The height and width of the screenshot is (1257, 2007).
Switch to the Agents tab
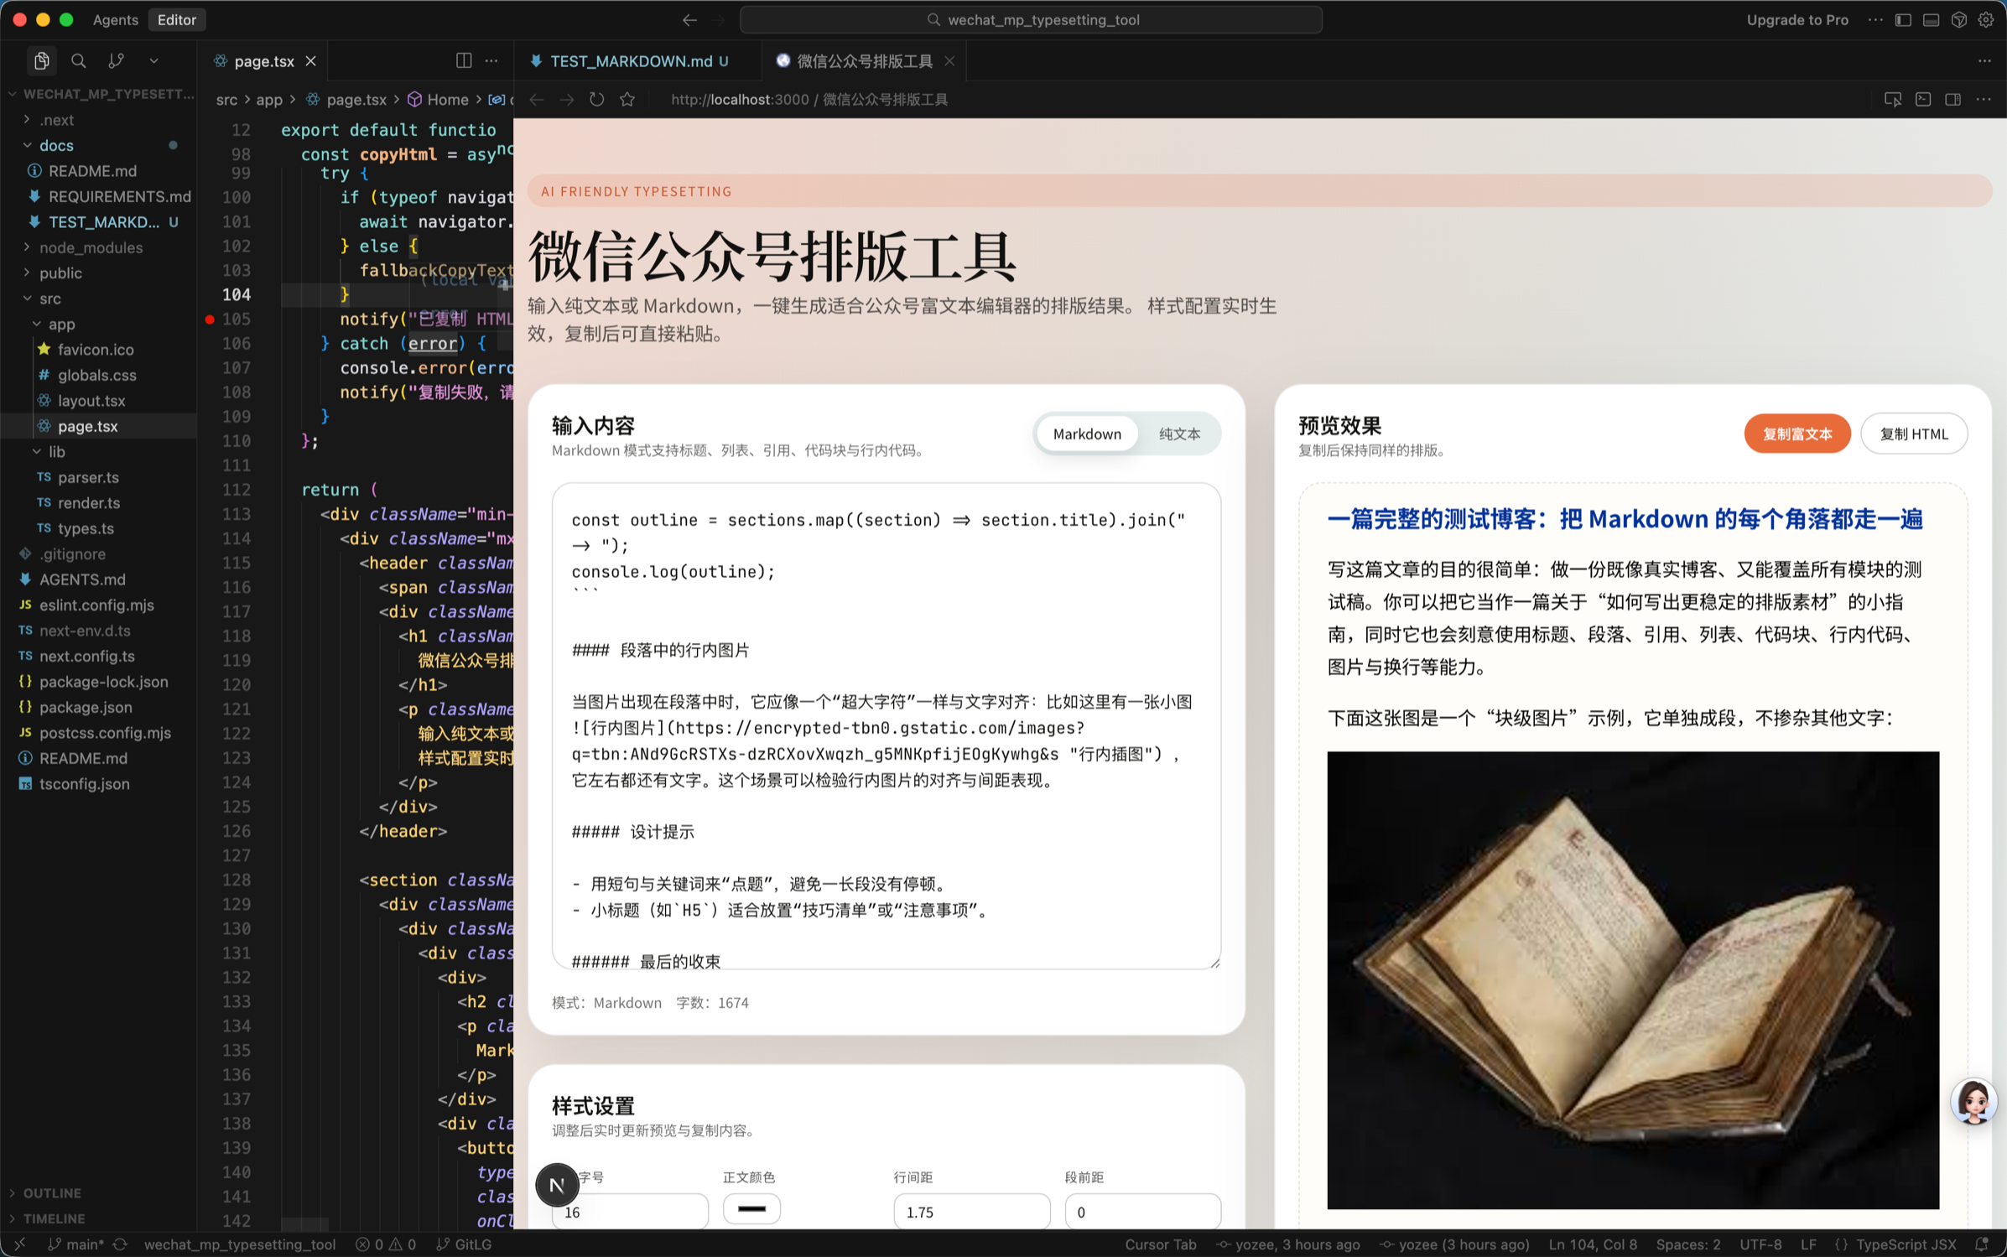tap(115, 20)
